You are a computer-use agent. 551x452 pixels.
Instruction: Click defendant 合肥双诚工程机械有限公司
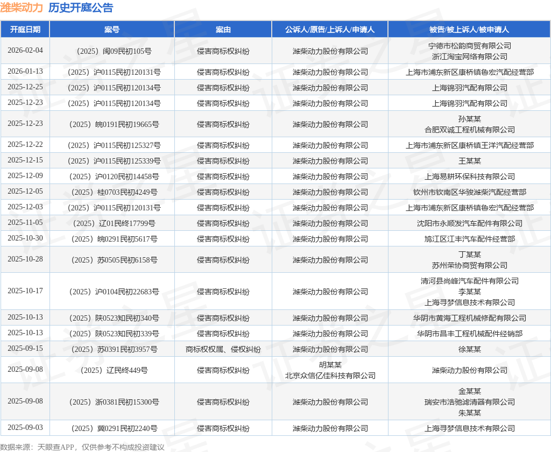469,130
